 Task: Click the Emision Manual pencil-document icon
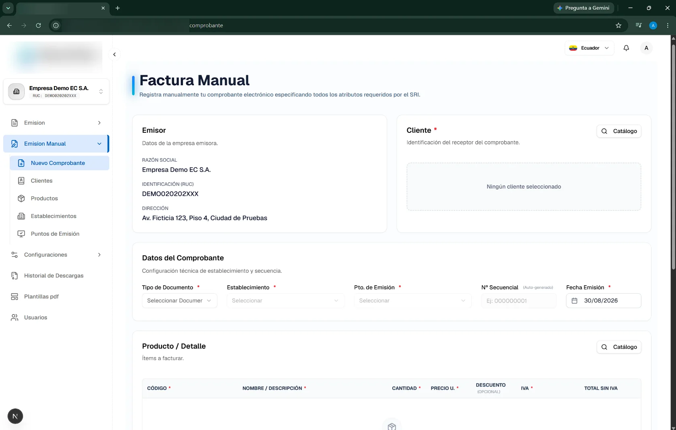[15, 144]
